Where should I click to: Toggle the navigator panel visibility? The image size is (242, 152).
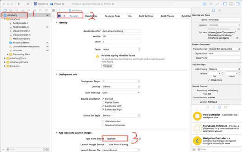(225, 4)
